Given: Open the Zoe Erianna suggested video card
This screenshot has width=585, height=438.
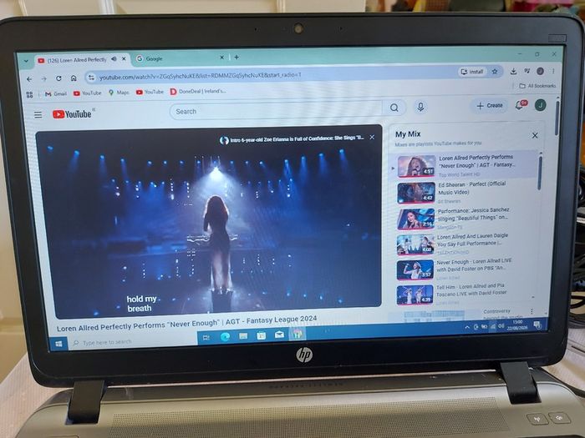Looking at the screenshot, I should pyautogui.click(x=292, y=139).
